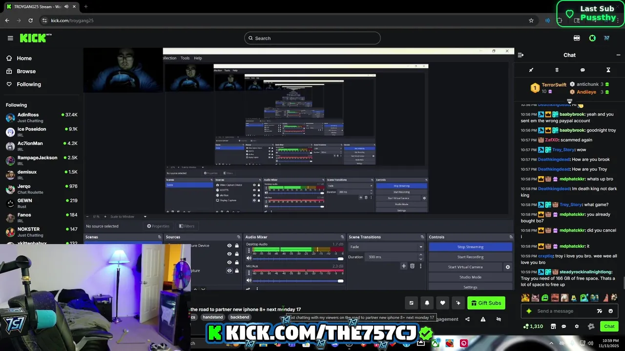Open the profile avatar in Kick header
The image size is (625, 351).
[x=606, y=38]
